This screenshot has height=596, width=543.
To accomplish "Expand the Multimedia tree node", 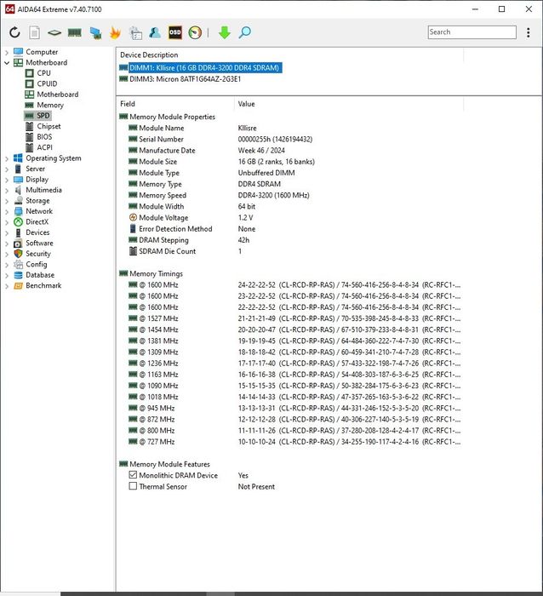I will point(7,191).
